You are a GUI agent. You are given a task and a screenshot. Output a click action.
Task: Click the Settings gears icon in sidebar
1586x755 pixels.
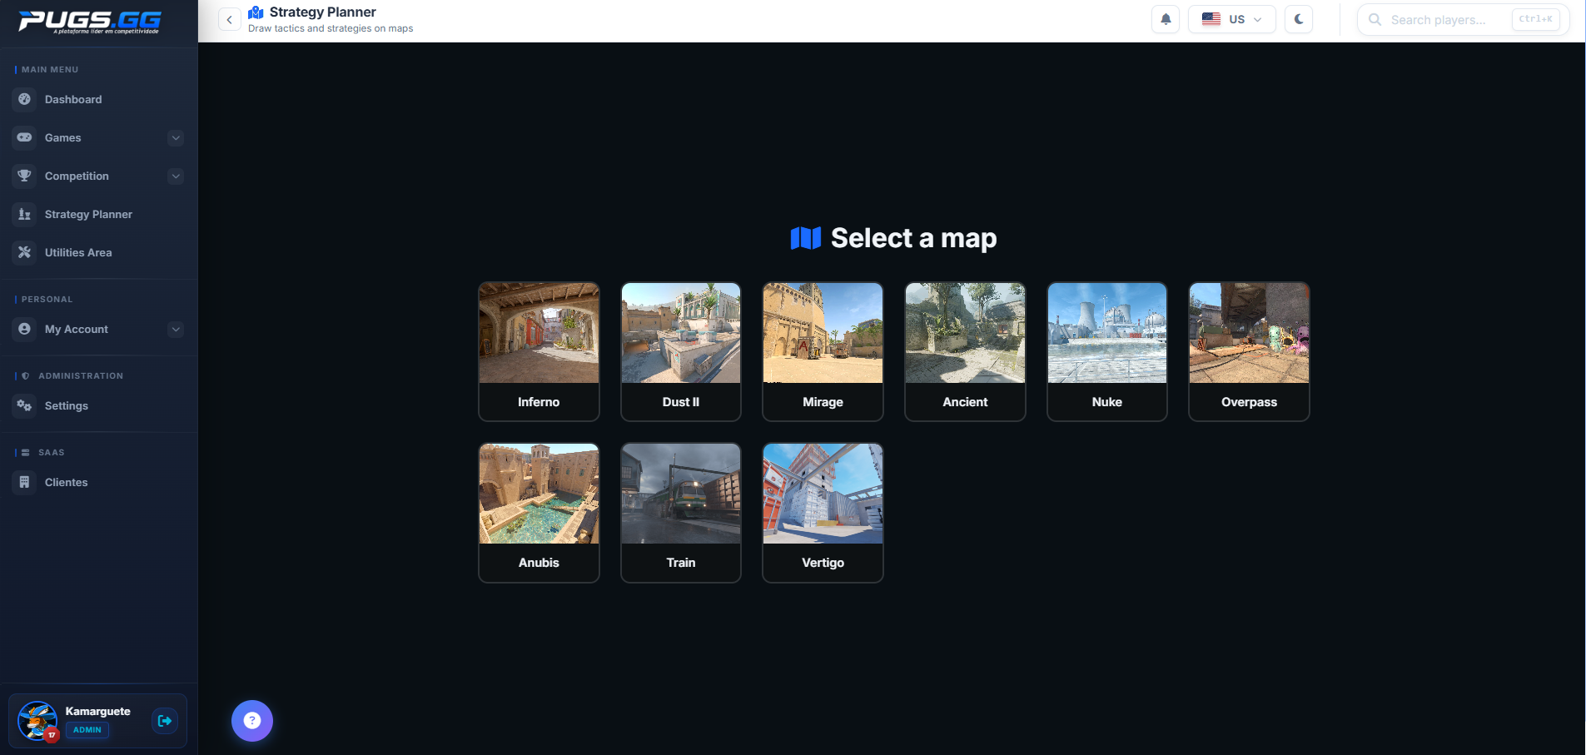pyautogui.click(x=25, y=405)
